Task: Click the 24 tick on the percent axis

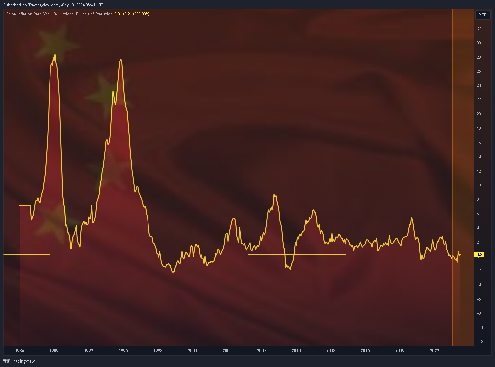Action: (479, 85)
